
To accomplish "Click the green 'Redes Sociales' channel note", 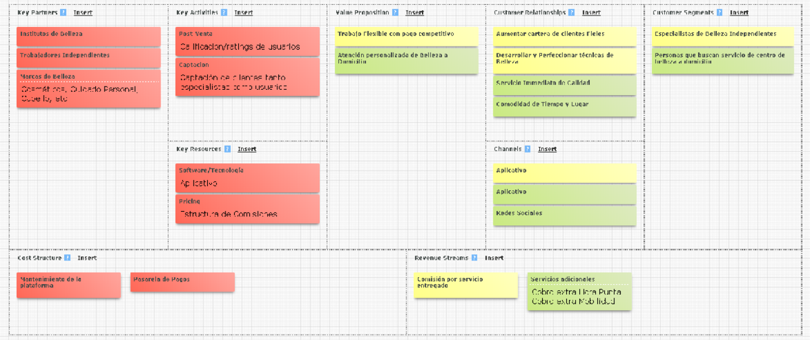I will coord(564,215).
